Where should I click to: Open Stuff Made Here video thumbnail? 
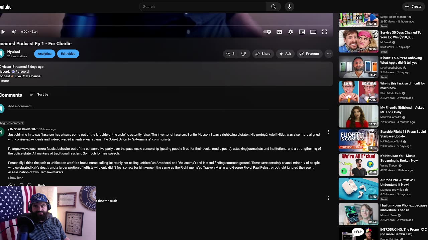[358, 92]
